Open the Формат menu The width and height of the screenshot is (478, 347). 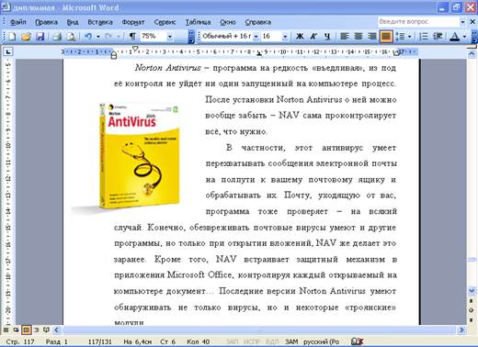pyautogui.click(x=133, y=22)
